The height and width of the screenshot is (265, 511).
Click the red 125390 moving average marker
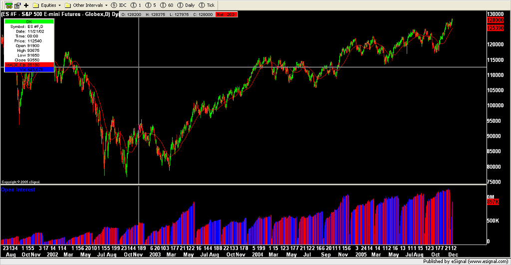pos(496,28)
